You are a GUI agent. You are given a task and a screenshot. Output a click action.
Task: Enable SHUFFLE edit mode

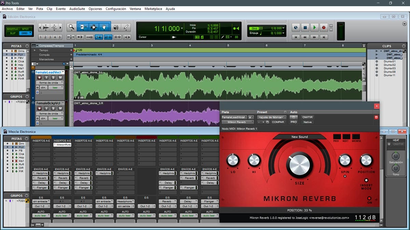13,29
